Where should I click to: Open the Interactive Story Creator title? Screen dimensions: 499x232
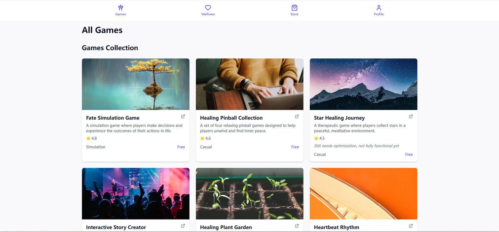116,227
